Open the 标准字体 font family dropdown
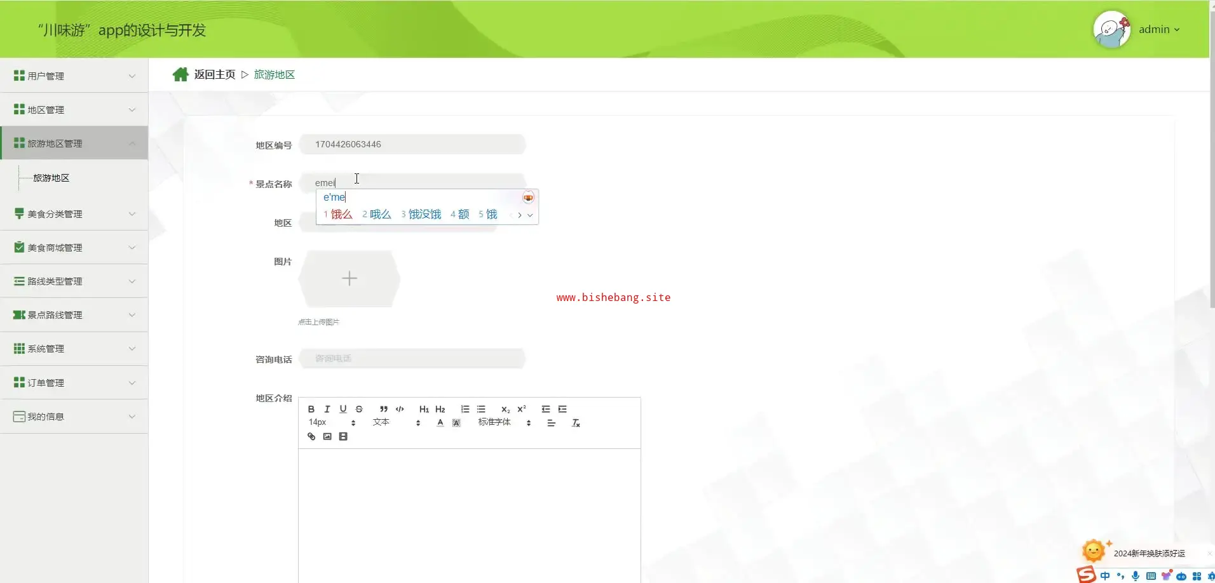This screenshot has width=1215, height=583. tap(505, 422)
